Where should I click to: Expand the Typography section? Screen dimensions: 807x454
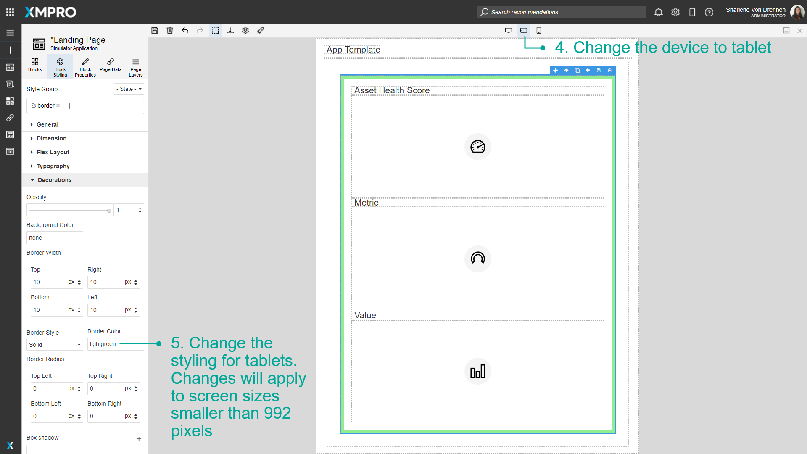tap(53, 166)
